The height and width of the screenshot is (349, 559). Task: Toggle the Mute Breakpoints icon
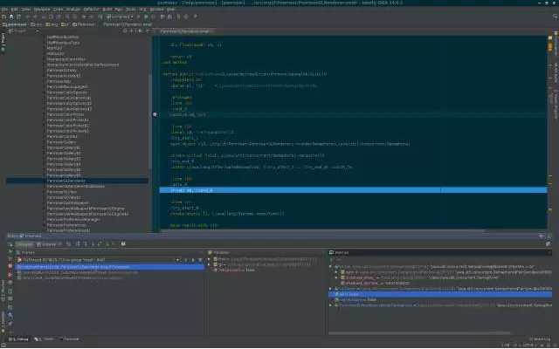(10, 283)
